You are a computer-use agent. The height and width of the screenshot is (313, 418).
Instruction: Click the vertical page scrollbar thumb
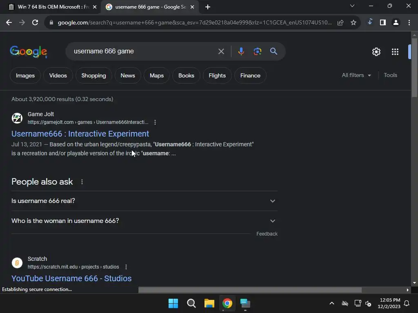click(x=414, y=68)
